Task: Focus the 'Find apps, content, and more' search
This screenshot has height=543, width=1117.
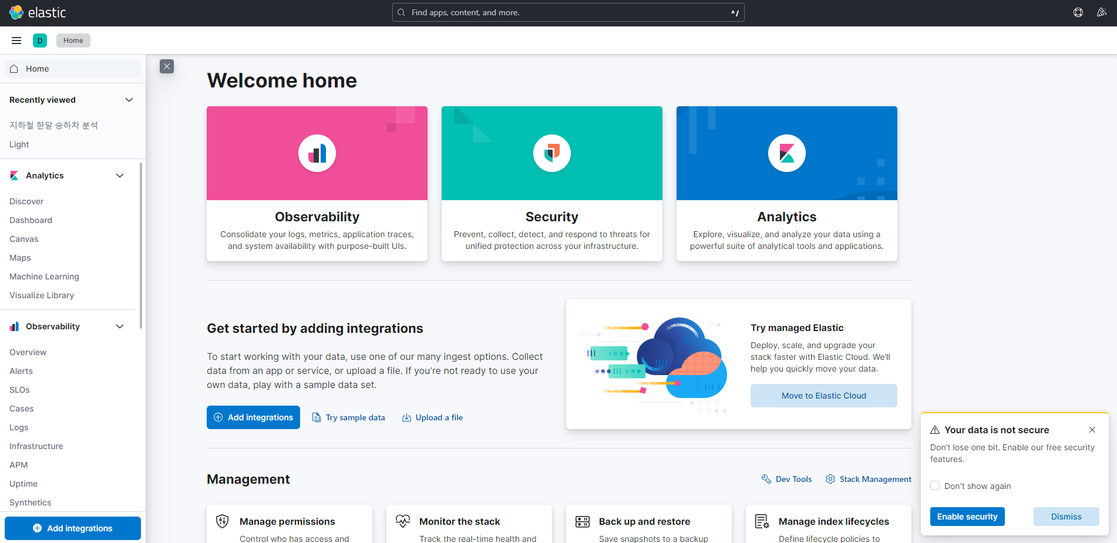Action: pyautogui.click(x=568, y=12)
